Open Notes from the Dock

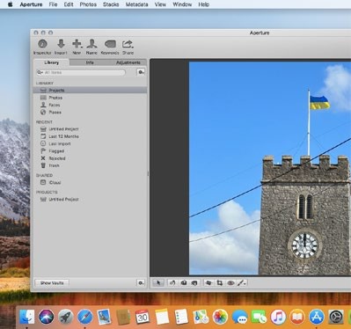(x=162, y=317)
